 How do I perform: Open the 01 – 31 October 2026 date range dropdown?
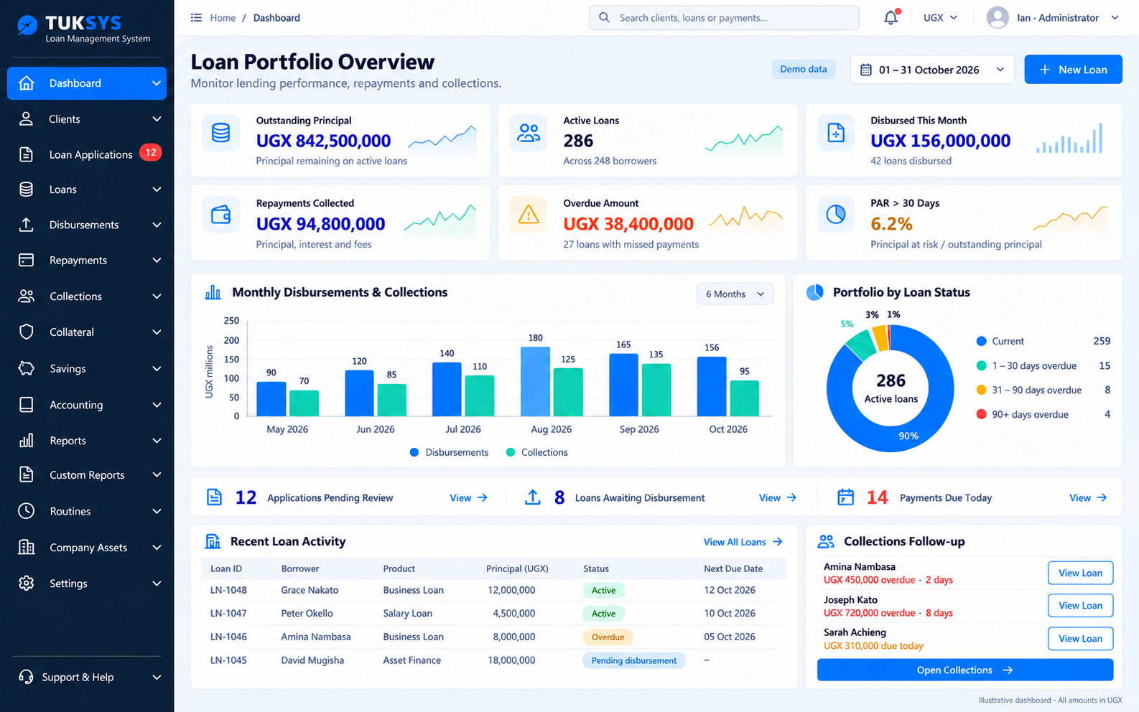(932, 70)
